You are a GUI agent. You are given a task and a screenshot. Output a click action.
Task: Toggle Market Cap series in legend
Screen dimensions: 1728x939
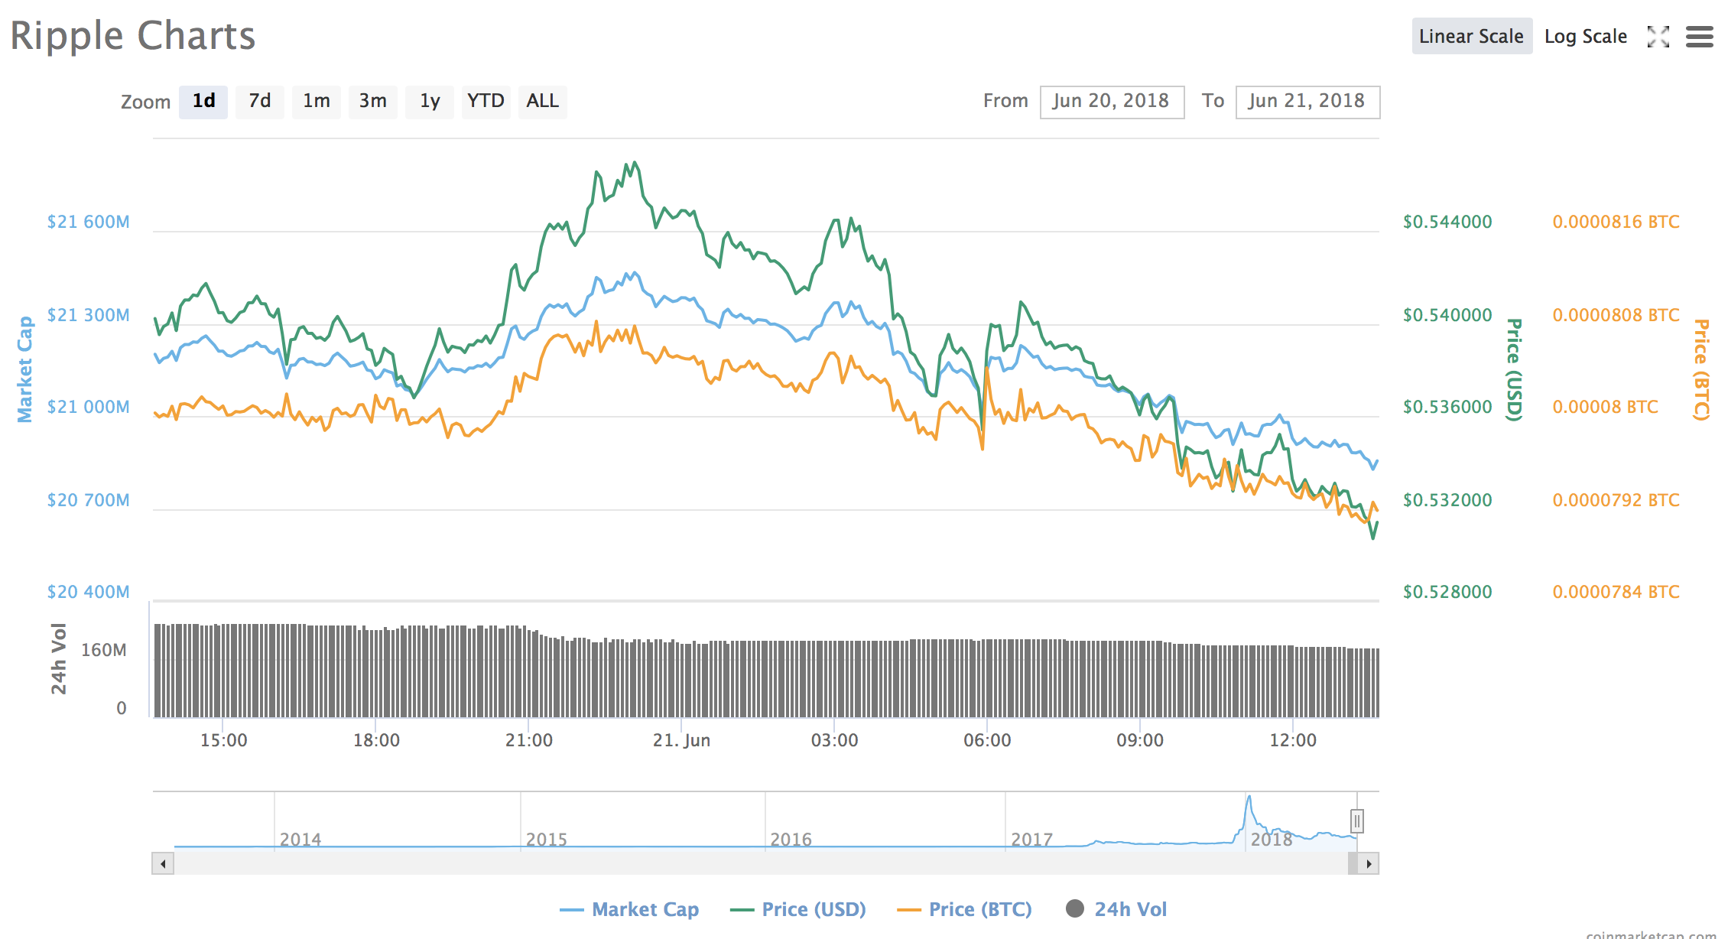629,909
